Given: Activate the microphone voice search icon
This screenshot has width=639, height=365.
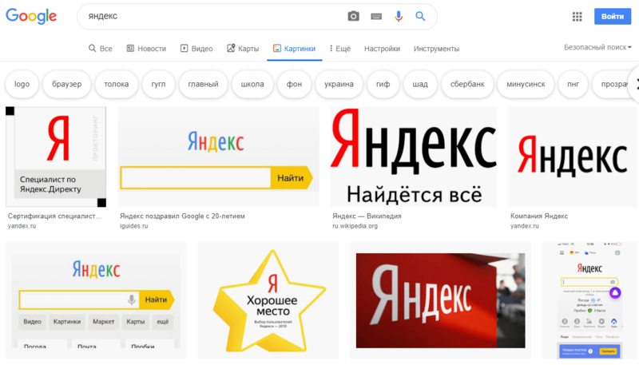Looking at the screenshot, I should pyautogui.click(x=399, y=16).
